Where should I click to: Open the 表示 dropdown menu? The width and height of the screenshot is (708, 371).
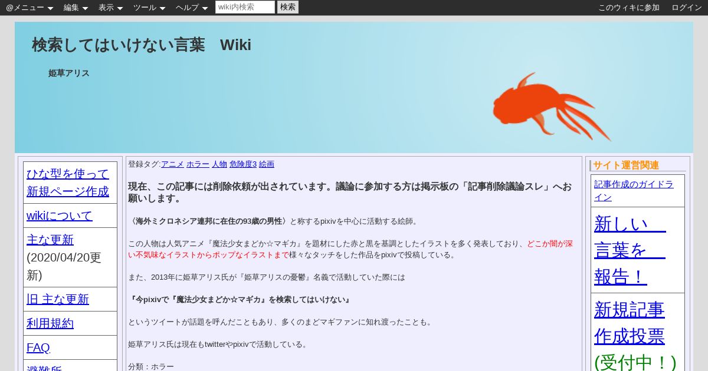tap(110, 8)
